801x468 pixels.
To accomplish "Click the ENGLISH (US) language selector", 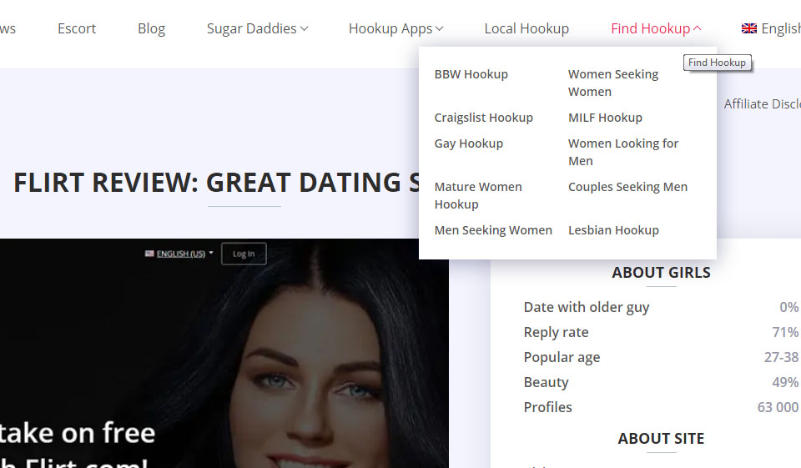I will click(179, 254).
